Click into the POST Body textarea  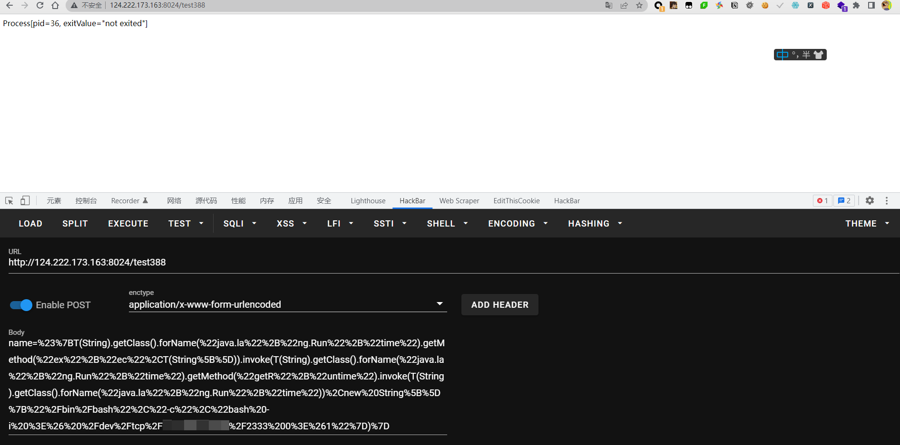[x=228, y=384]
